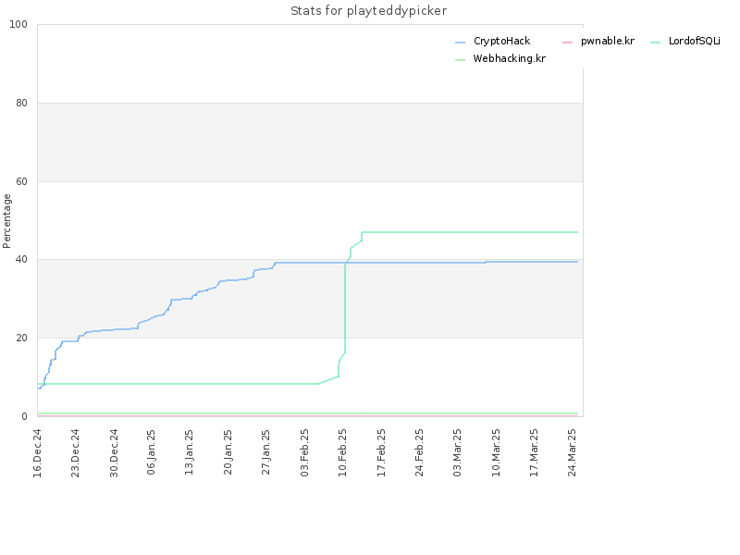
Task: Click the 40 value on y-axis
Action: click(21, 260)
